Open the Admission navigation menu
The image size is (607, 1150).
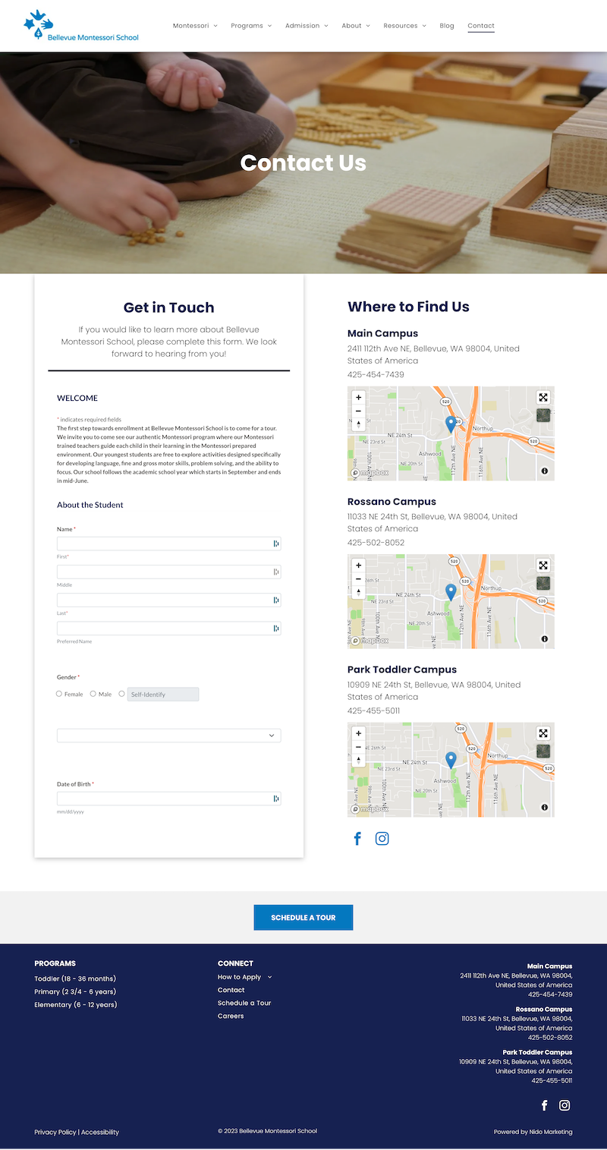pyautogui.click(x=307, y=26)
